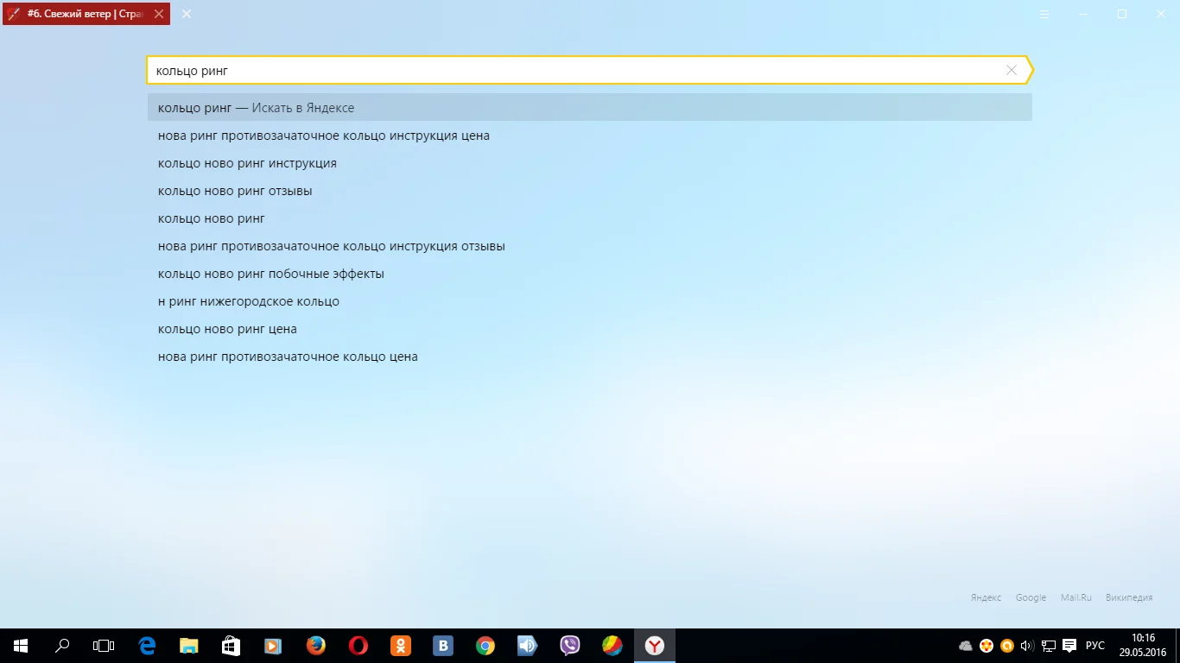The width and height of the screenshot is (1180, 663).
Task: Switch to Yandex Browser taskbar icon
Action: tap(655, 646)
